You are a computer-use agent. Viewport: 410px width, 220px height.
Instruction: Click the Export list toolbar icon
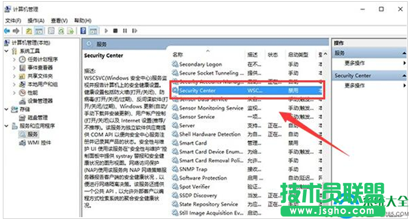(70, 31)
